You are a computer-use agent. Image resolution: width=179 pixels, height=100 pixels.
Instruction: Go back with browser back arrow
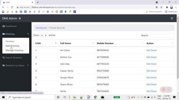pos(3,7)
